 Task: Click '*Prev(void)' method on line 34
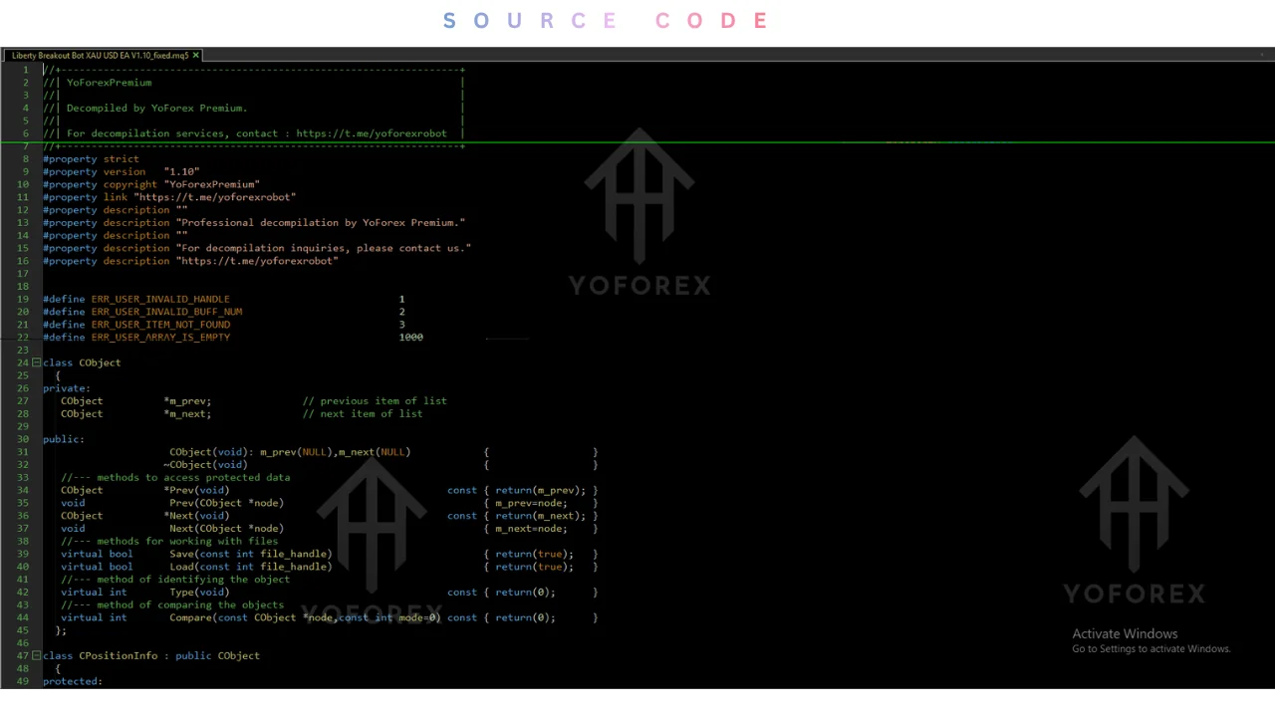coord(196,490)
